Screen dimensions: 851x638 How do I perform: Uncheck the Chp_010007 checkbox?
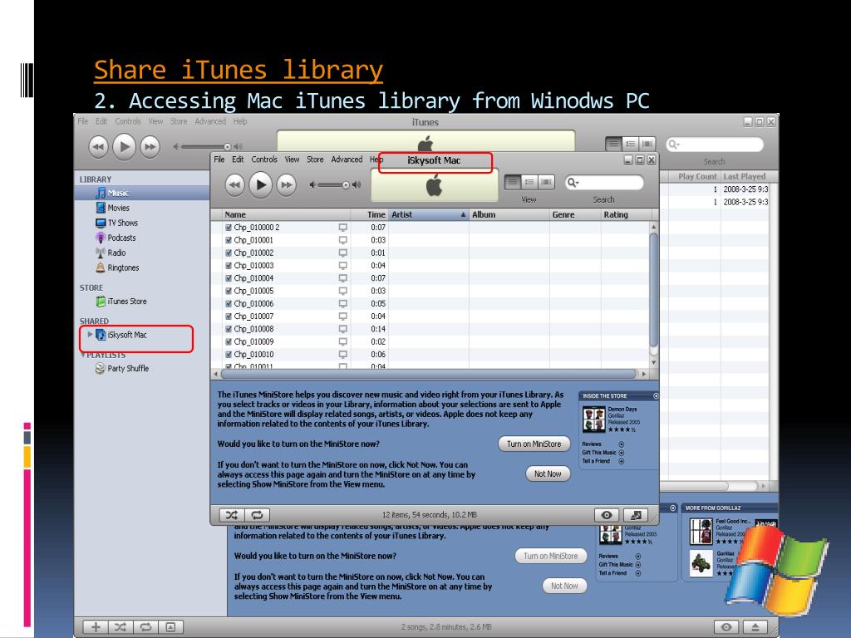(x=229, y=317)
